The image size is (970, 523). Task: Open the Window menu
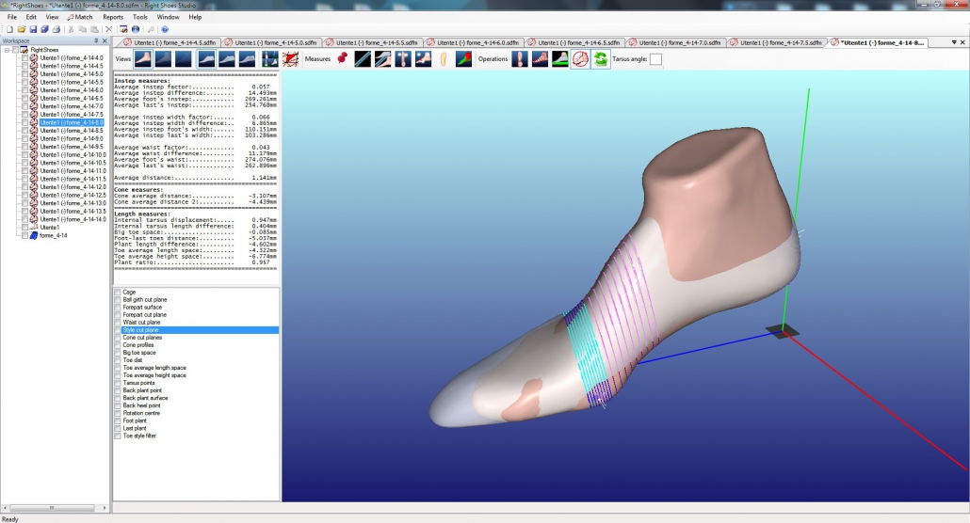pos(168,17)
